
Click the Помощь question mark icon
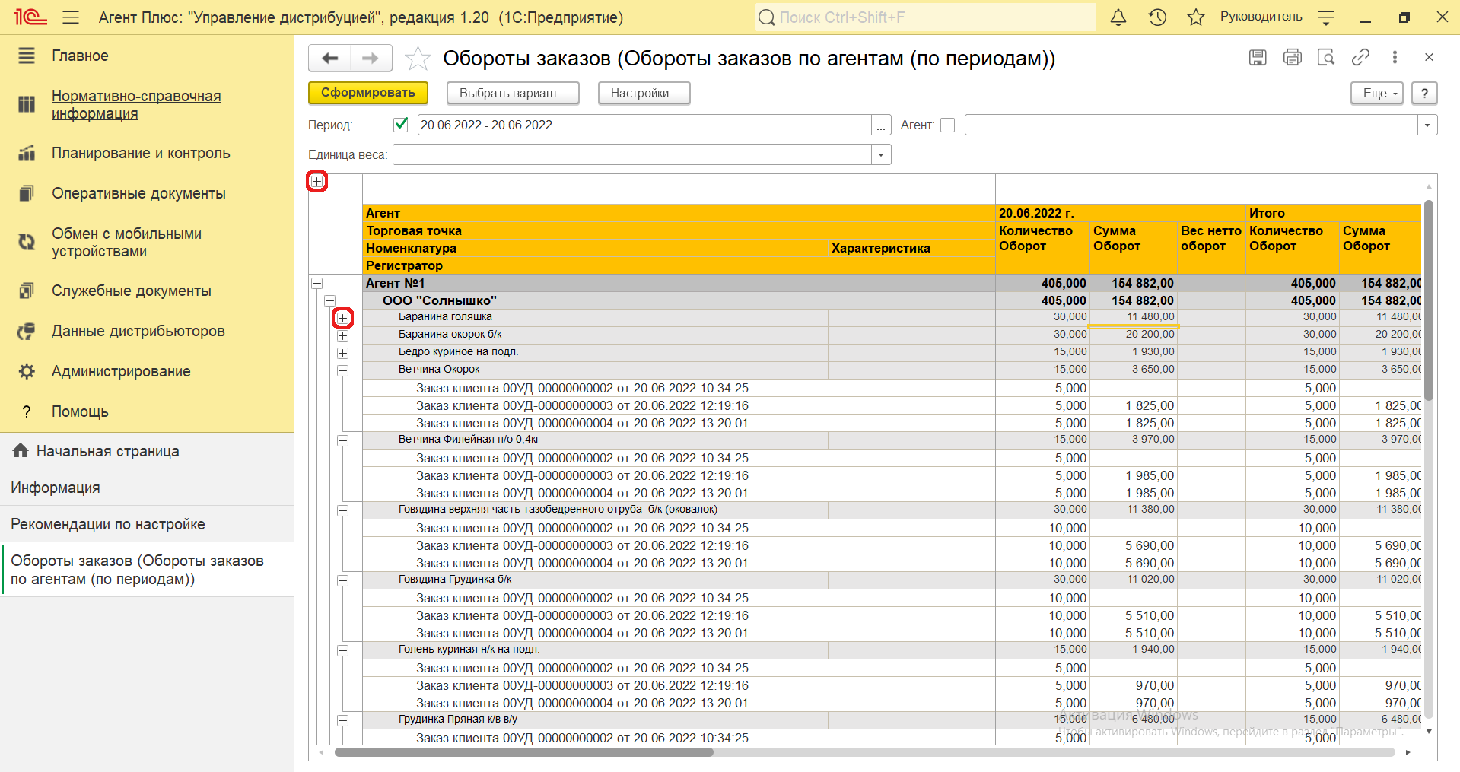(x=27, y=411)
